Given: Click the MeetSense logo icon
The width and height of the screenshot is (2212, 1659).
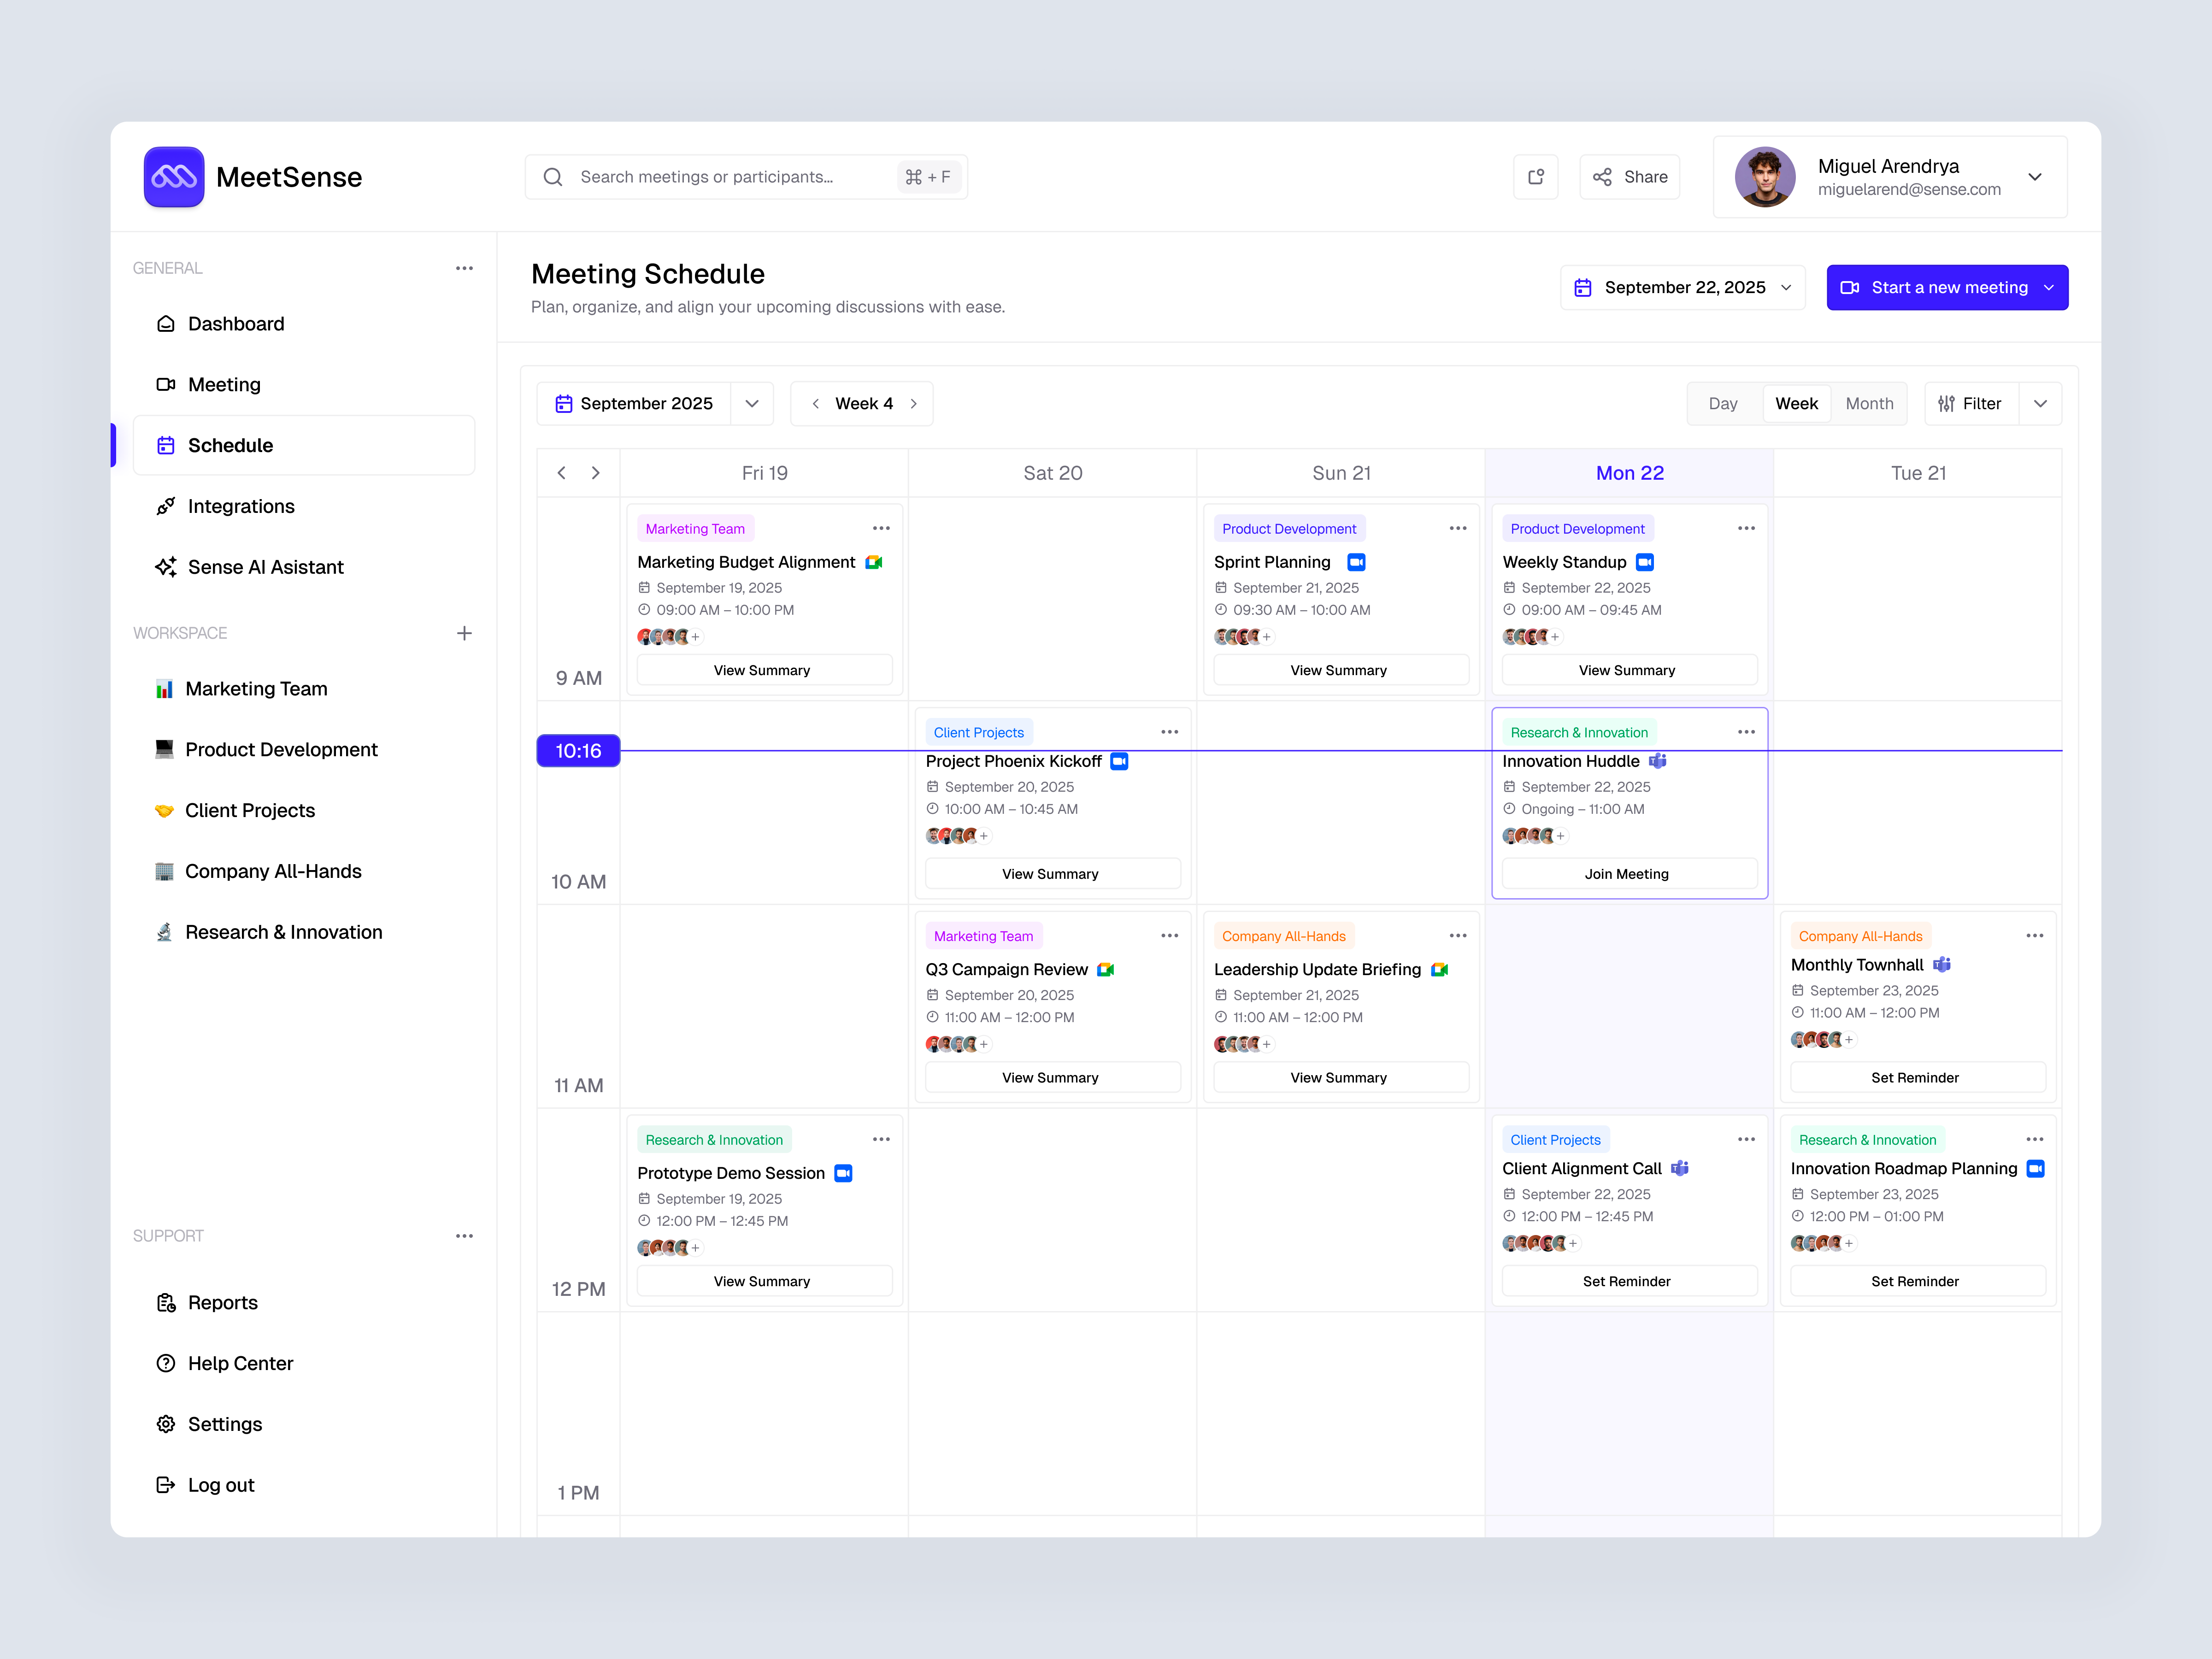Looking at the screenshot, I should point(174,177).
